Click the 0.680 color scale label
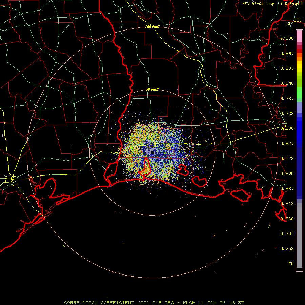 click(287, 128)
